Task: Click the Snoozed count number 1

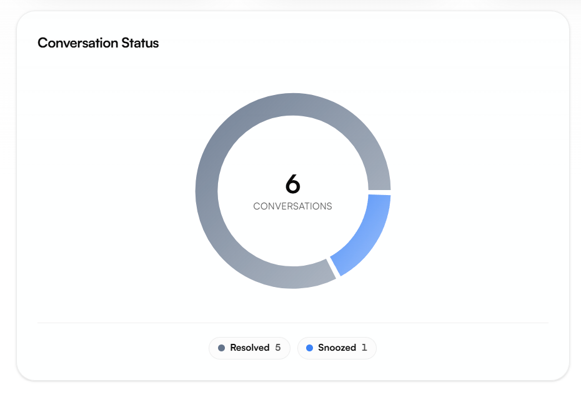Action: point(364,348)
